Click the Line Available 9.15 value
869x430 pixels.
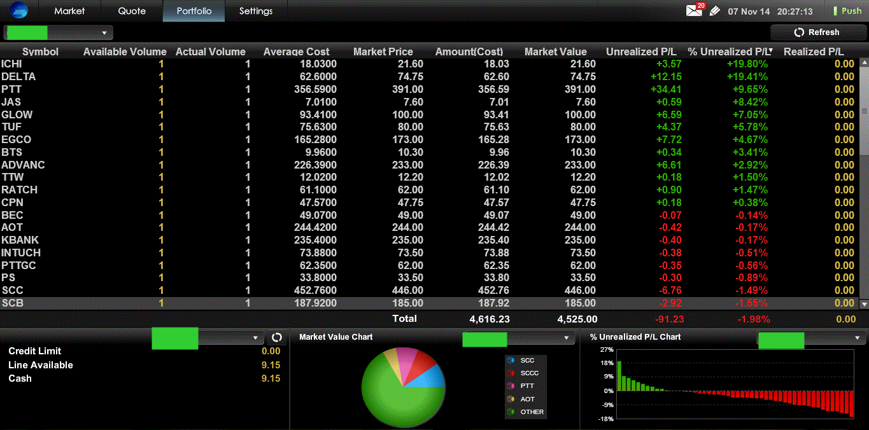(271, 365)
